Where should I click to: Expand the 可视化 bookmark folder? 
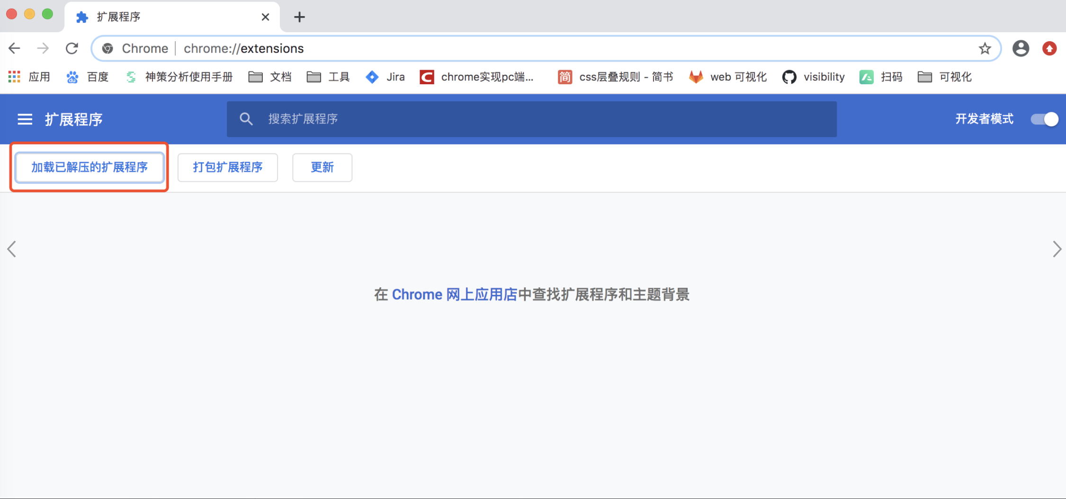click(945, 77)
